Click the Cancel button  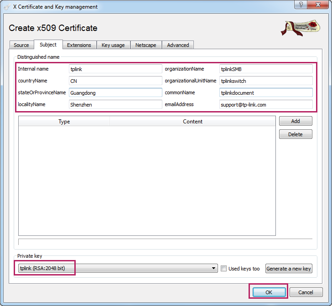(306, 292)
